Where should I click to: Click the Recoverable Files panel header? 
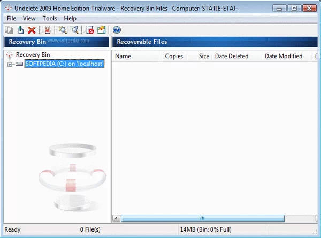(215, 42)
